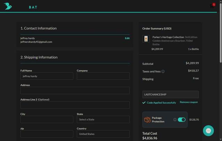
Task: Click the green Code Applied checkmark icon
Action: (x=144, y=103)
